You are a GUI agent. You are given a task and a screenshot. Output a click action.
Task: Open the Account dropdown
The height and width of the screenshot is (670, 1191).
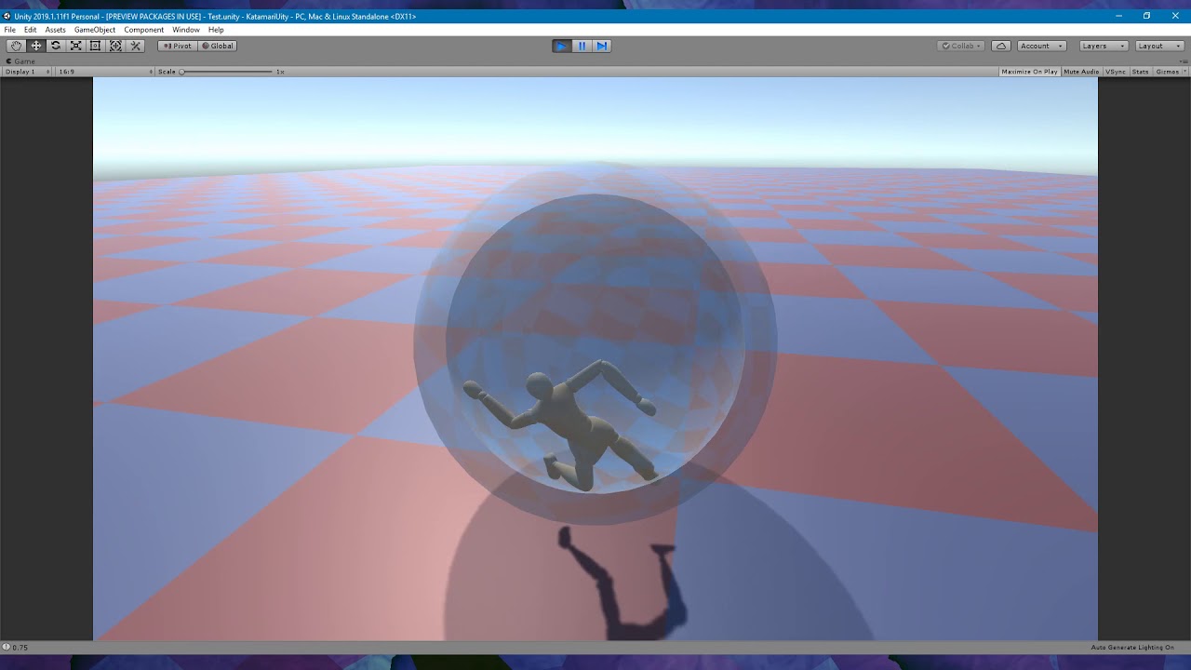pyautogui.click(x=1040, y=46)
